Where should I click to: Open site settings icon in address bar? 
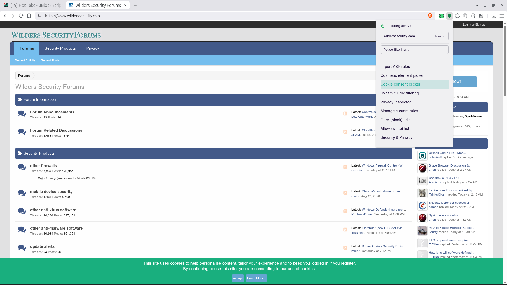(x=39, y=16)
